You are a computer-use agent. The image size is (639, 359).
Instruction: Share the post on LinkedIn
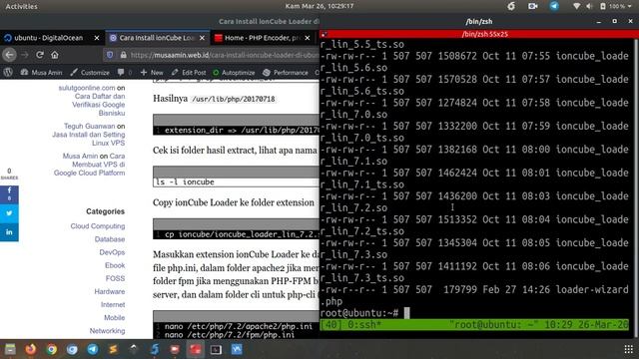[9, 232]
